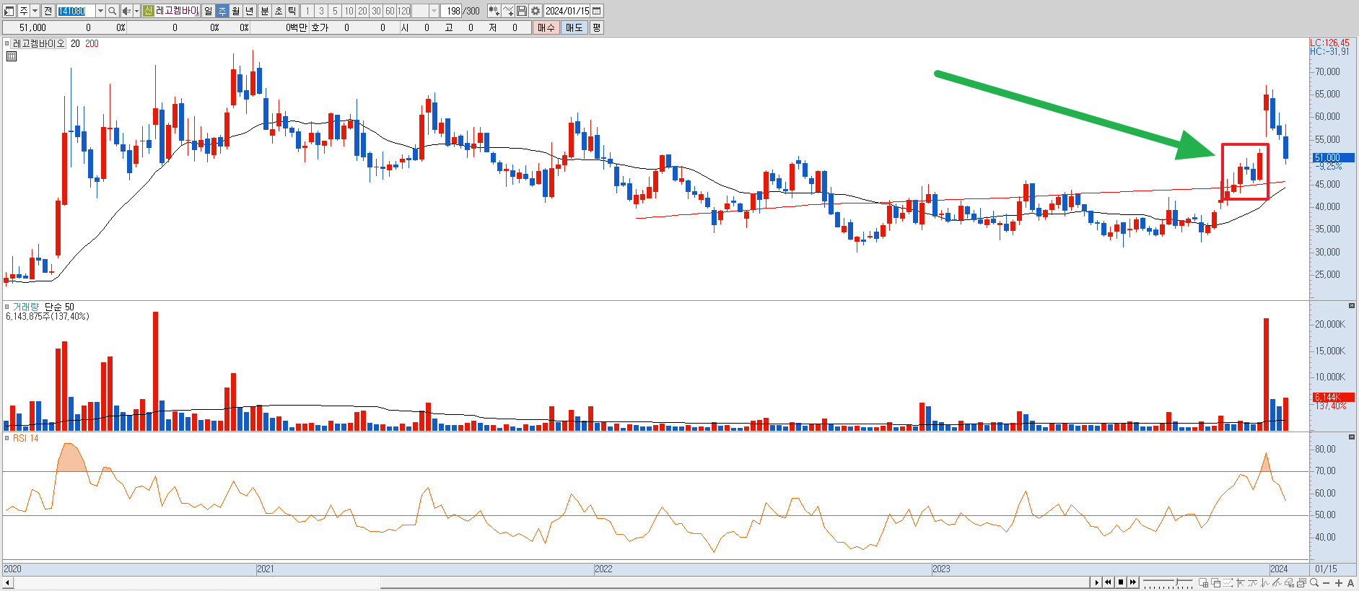Save the chart with the floppy disk icon

coord(522,11)
